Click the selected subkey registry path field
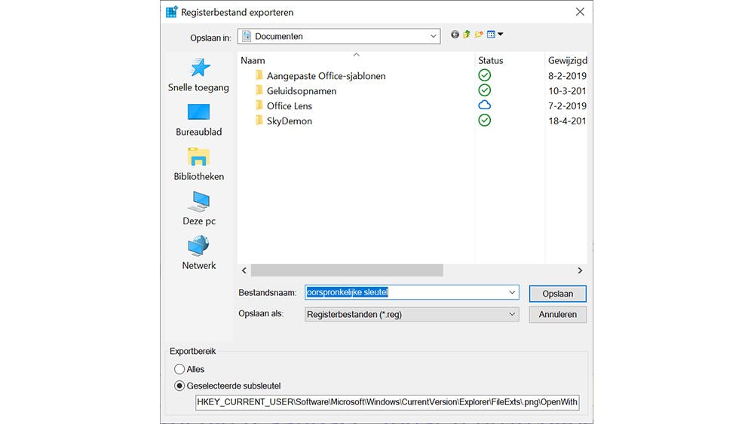 (x=387, y=402)
